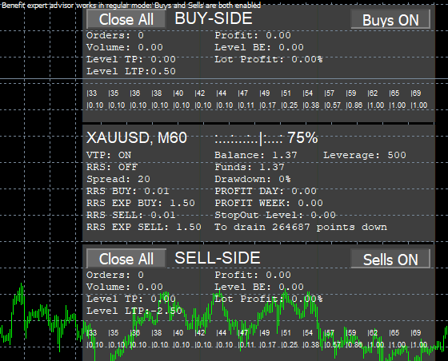Click Level LTP:0.50 in BUY-SIDE panel
Viewport: 448px width, 361px height.
(131, 71)
